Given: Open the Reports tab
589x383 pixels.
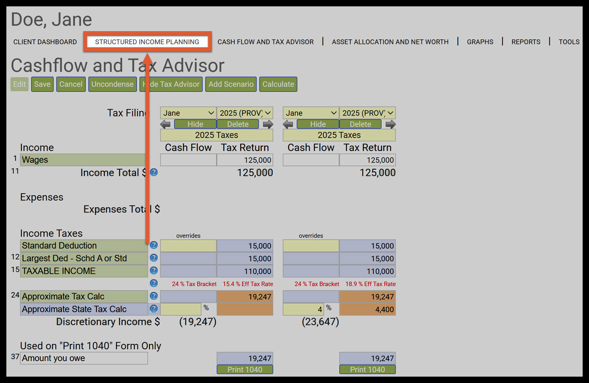Looking at the screenshot, I should pyautogui.click(x=526, y=42).
